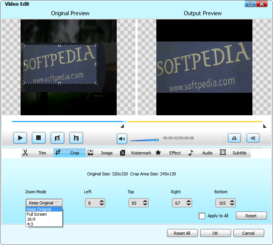
Task: Confirm edits with the OK button
Action: pos(215,233)
